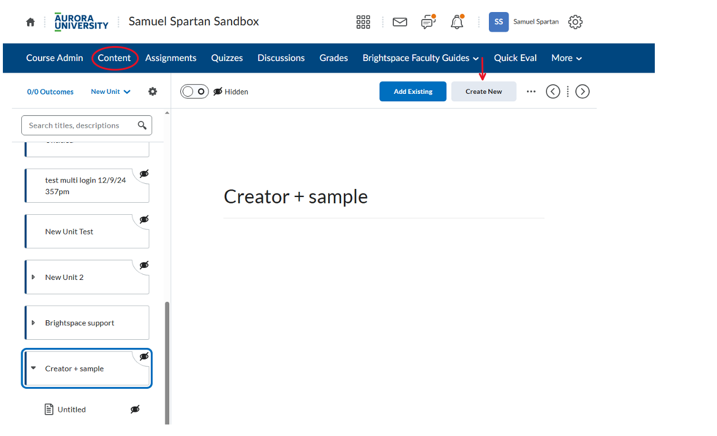This screenshot has width=717, height=436.
Task: Click the Creator + sample heading
Action: click(x=295, y=196)
